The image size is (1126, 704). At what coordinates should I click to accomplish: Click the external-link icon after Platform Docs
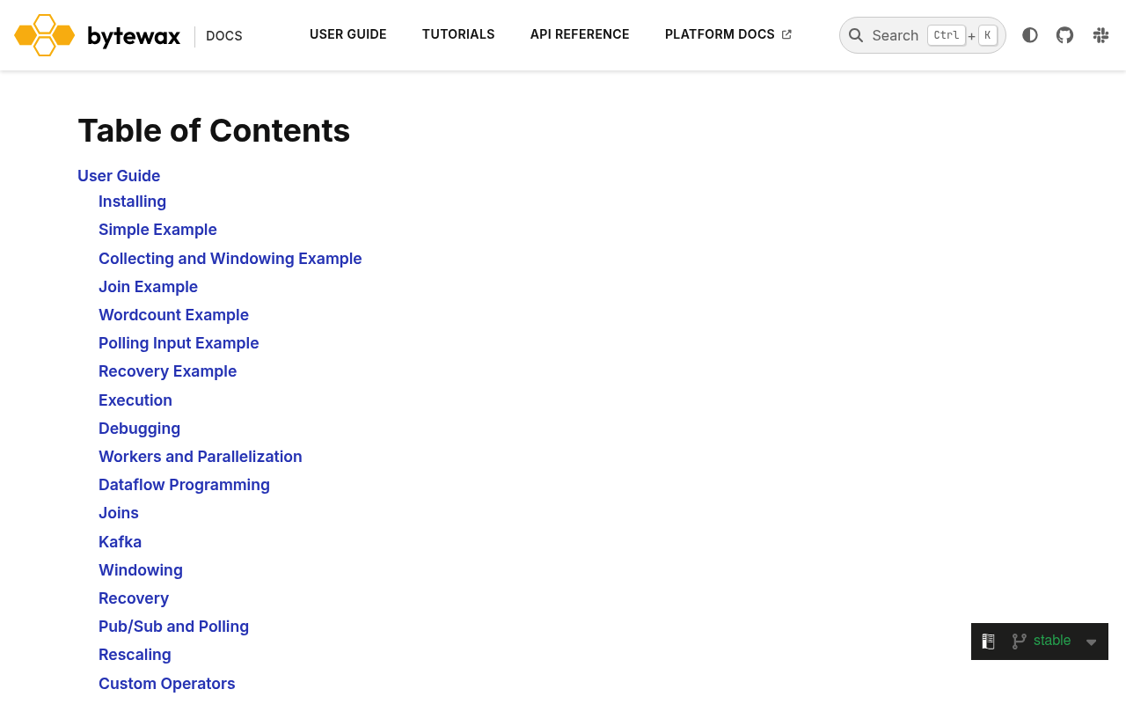786,34
